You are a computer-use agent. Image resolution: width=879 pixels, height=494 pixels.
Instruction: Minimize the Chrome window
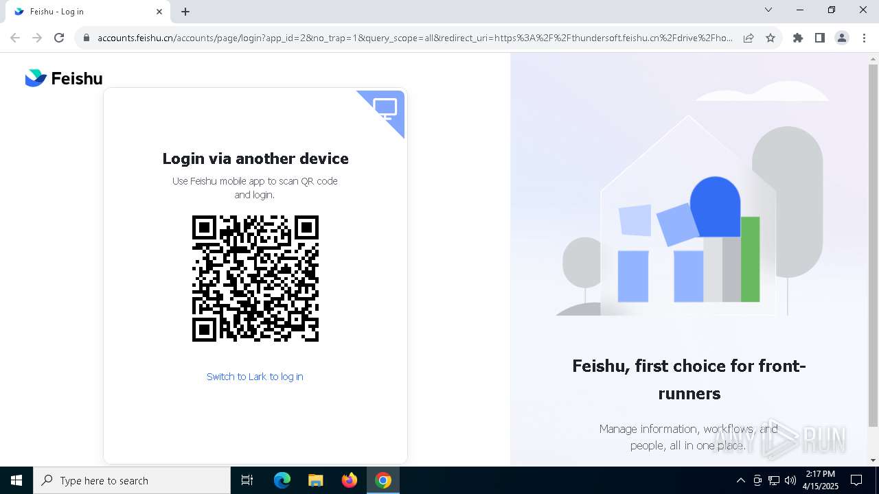(x=800, y=10)
